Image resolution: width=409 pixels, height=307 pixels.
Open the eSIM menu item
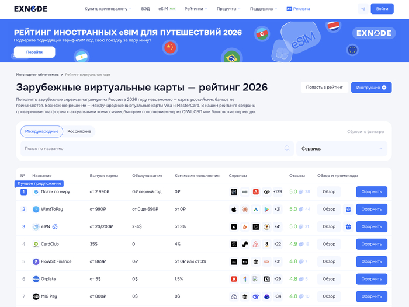pos(167,9)
